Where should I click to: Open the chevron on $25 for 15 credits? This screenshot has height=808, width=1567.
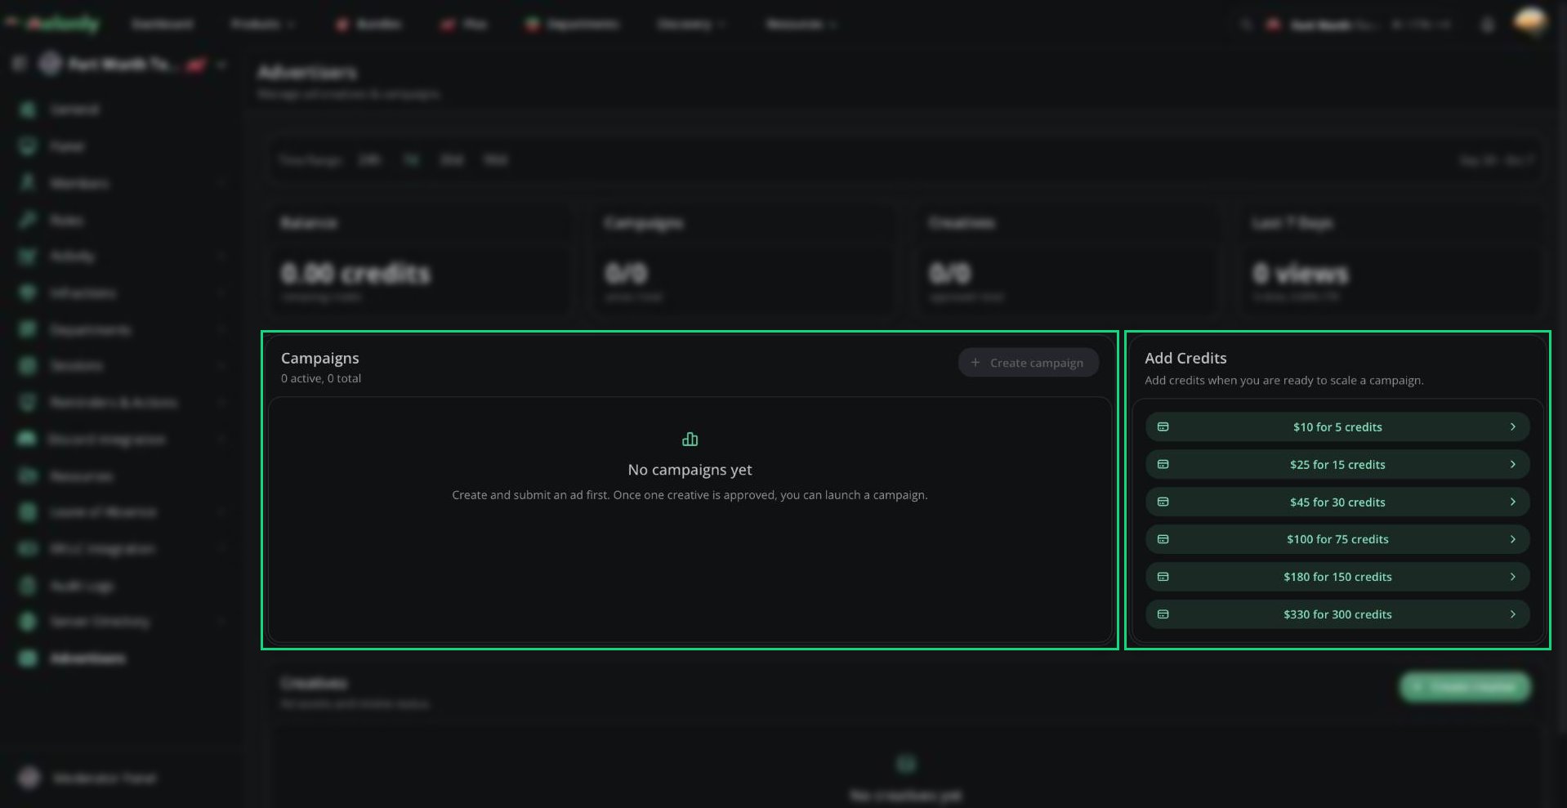click(x=1513, y=465)
